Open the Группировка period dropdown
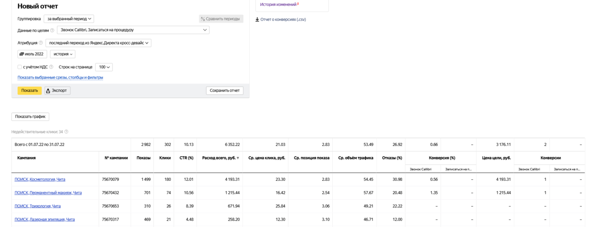This screenshot has width=597, height=227. [69, 19]
